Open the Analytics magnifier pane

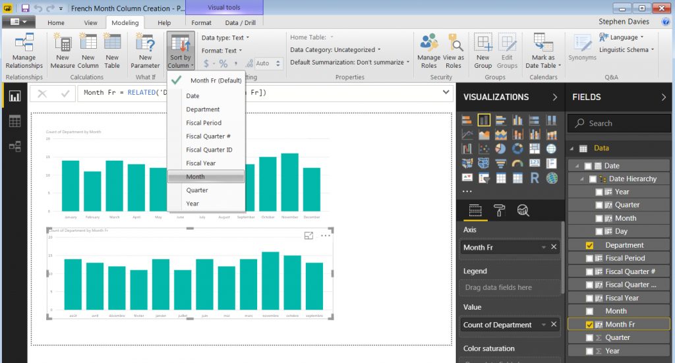(x=523, y=210)
